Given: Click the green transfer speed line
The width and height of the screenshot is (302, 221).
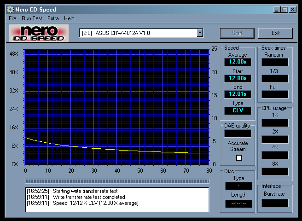Looking at the screenshot, I should (112, 137).
